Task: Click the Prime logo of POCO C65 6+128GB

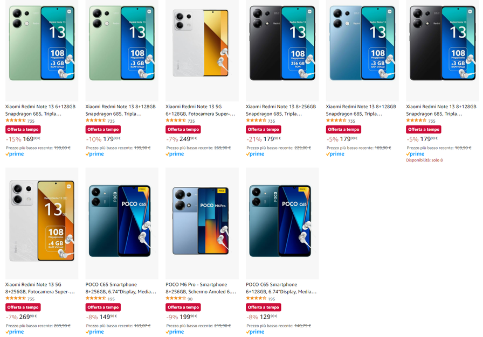Action: [x=255, y=332]
